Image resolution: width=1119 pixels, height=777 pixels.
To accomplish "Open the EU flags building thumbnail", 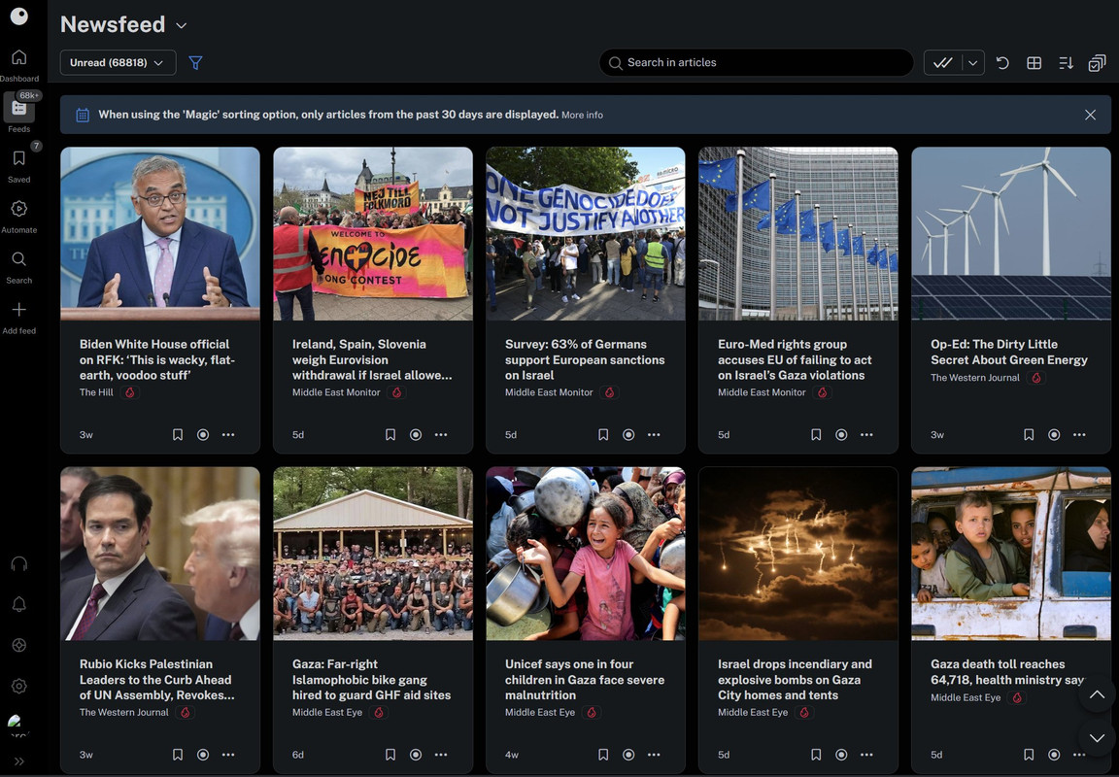I will pos(797,233).
